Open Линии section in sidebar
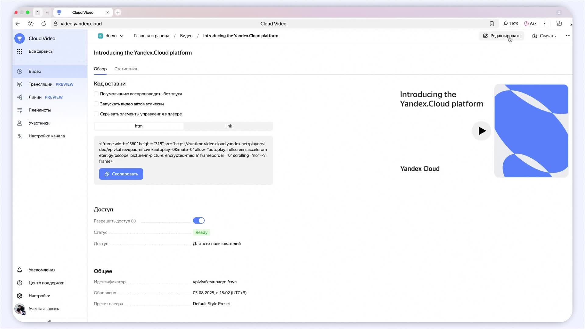 click(50, 97)
